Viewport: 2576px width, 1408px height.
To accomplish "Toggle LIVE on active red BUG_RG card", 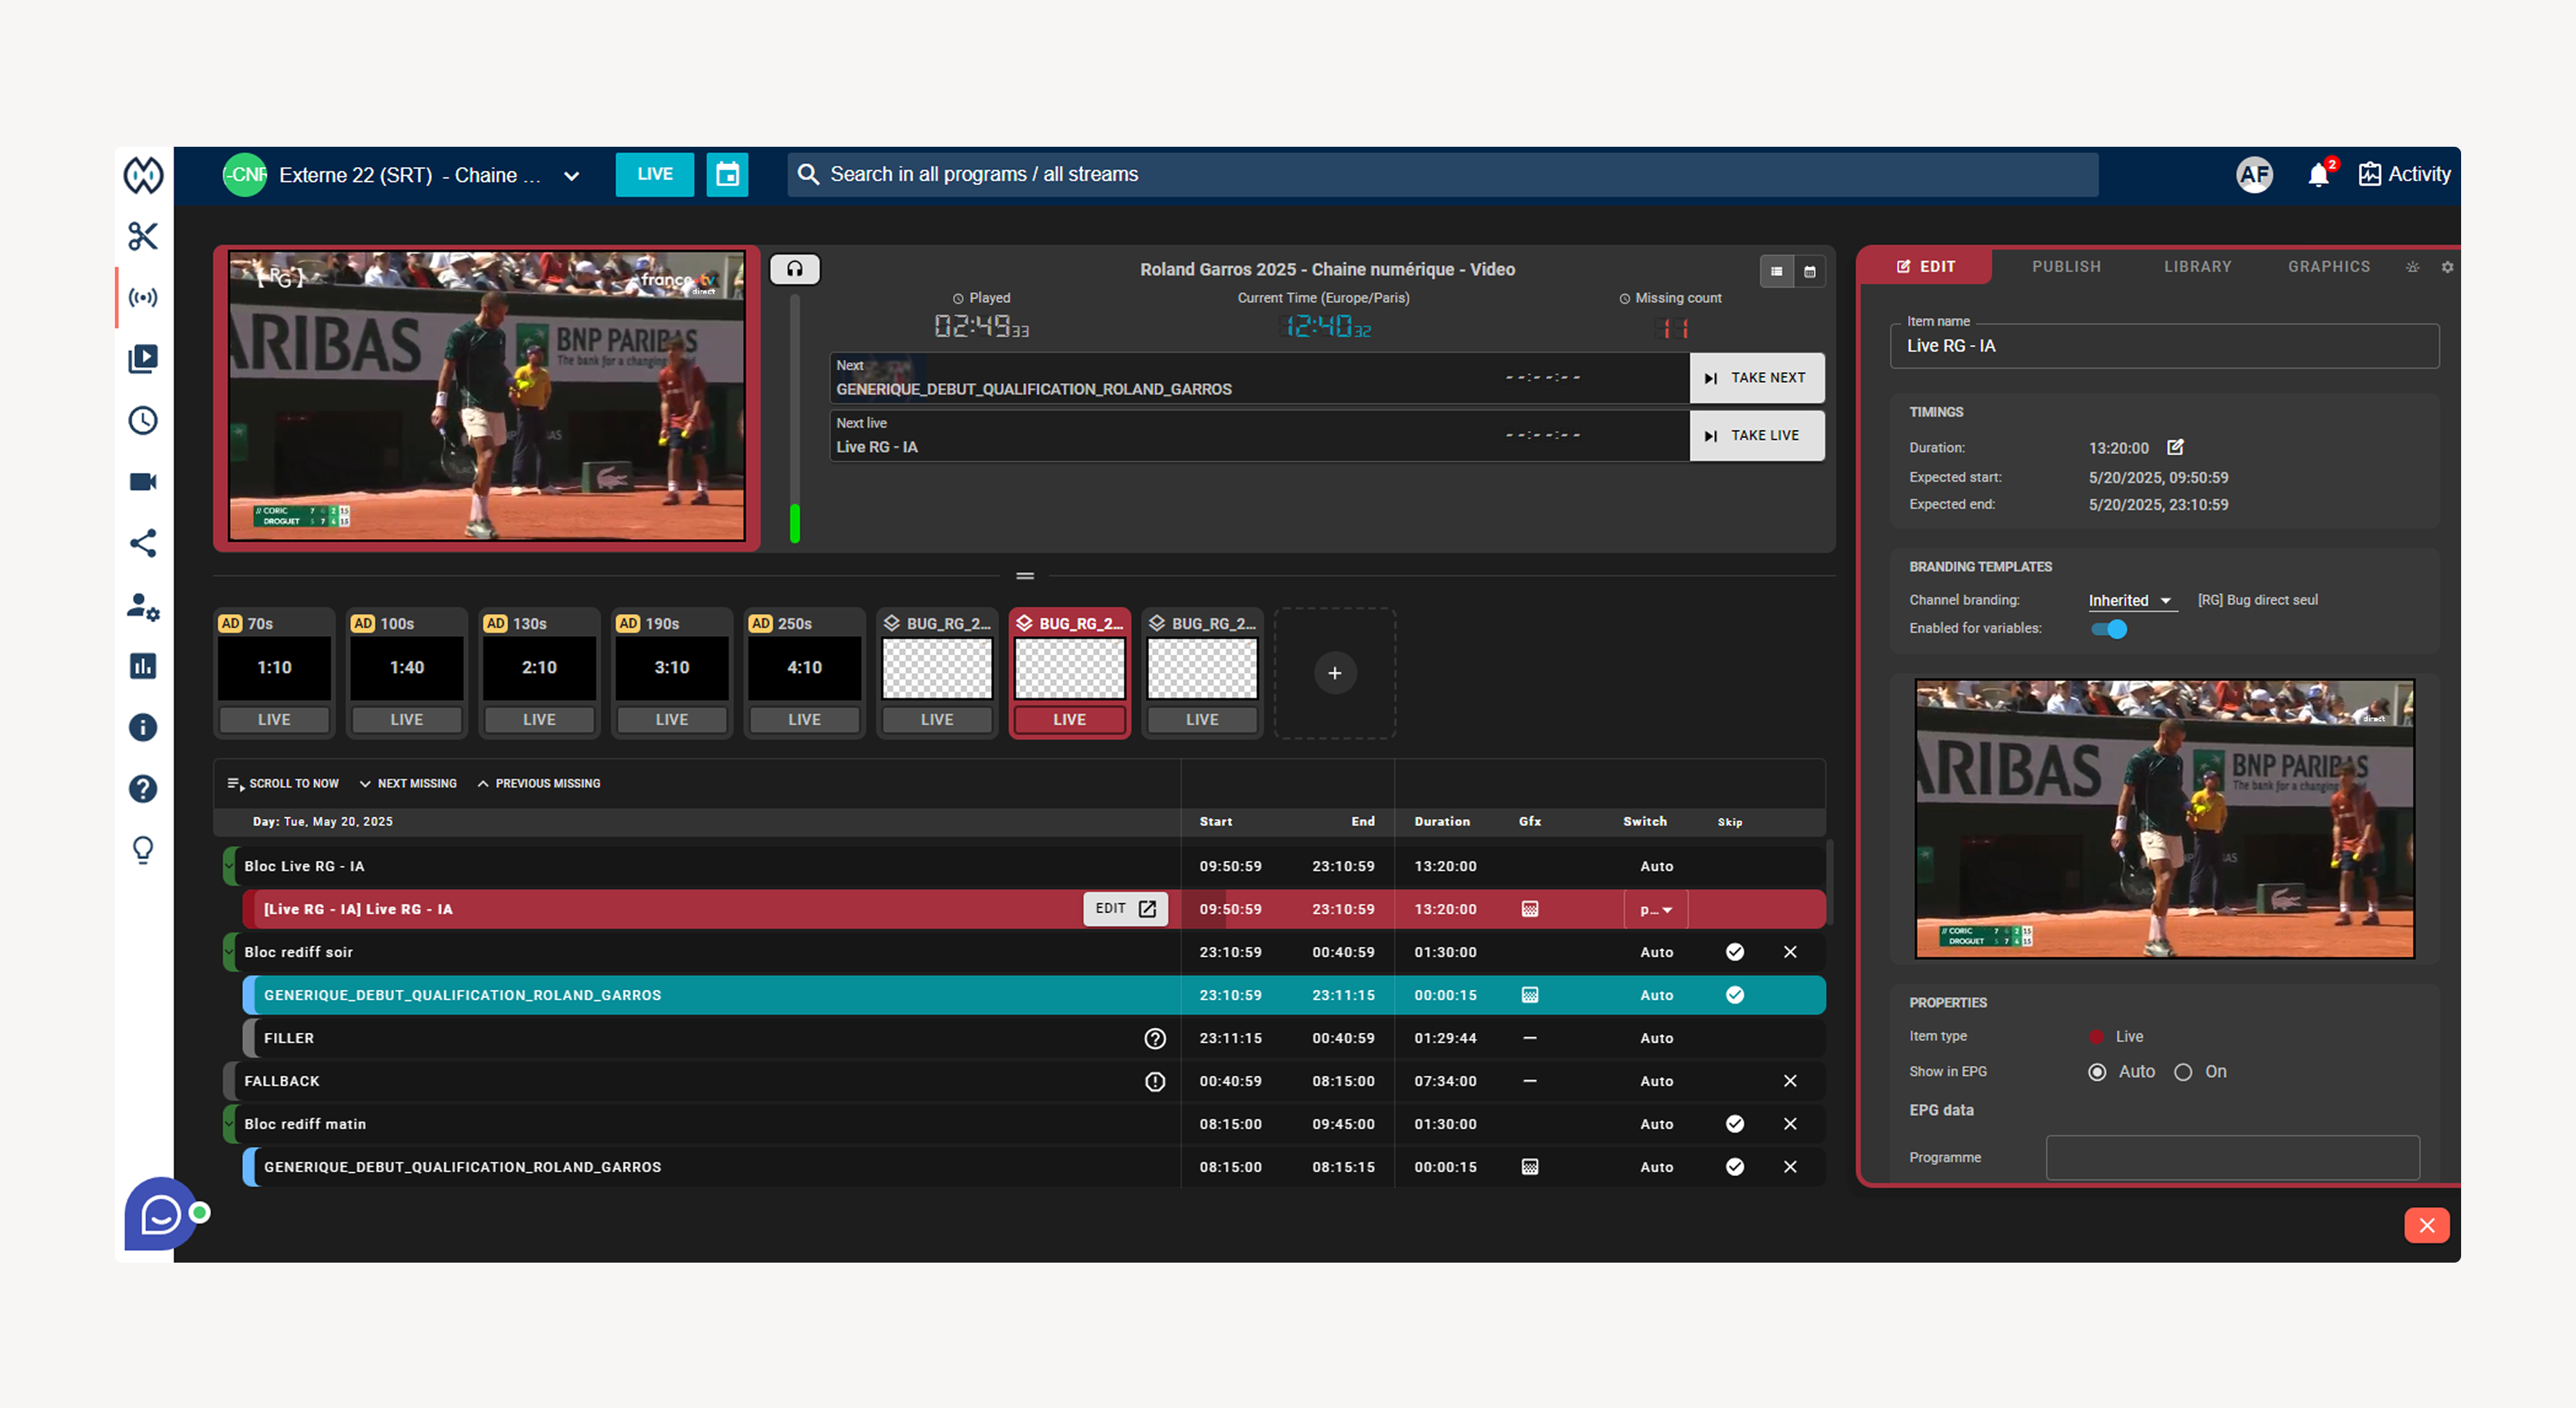I will pos(1069,719).
